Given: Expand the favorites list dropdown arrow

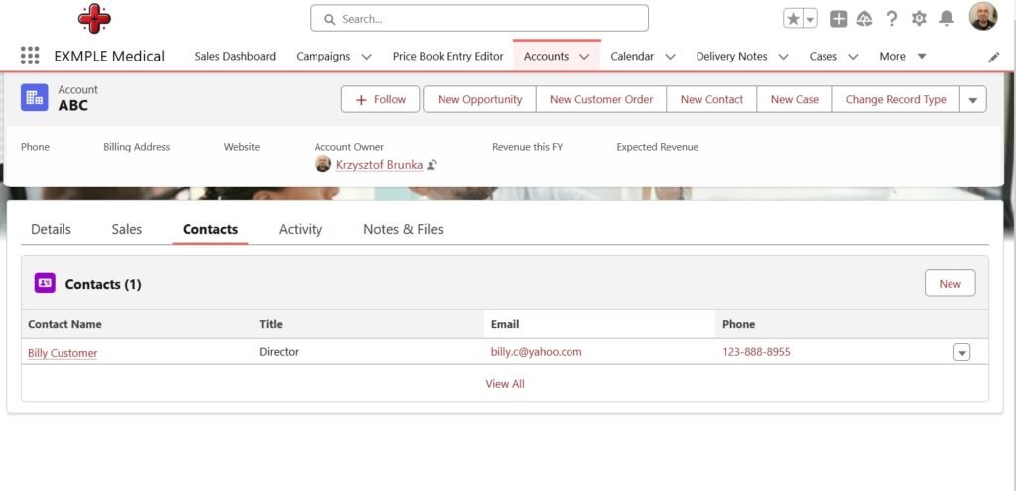Looking at the screenshot, I should click(x=810, y=19).
